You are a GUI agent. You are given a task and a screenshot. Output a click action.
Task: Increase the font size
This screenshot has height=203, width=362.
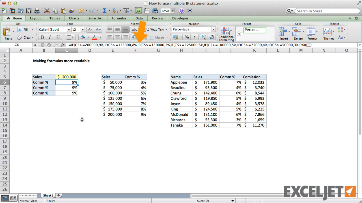90,30
